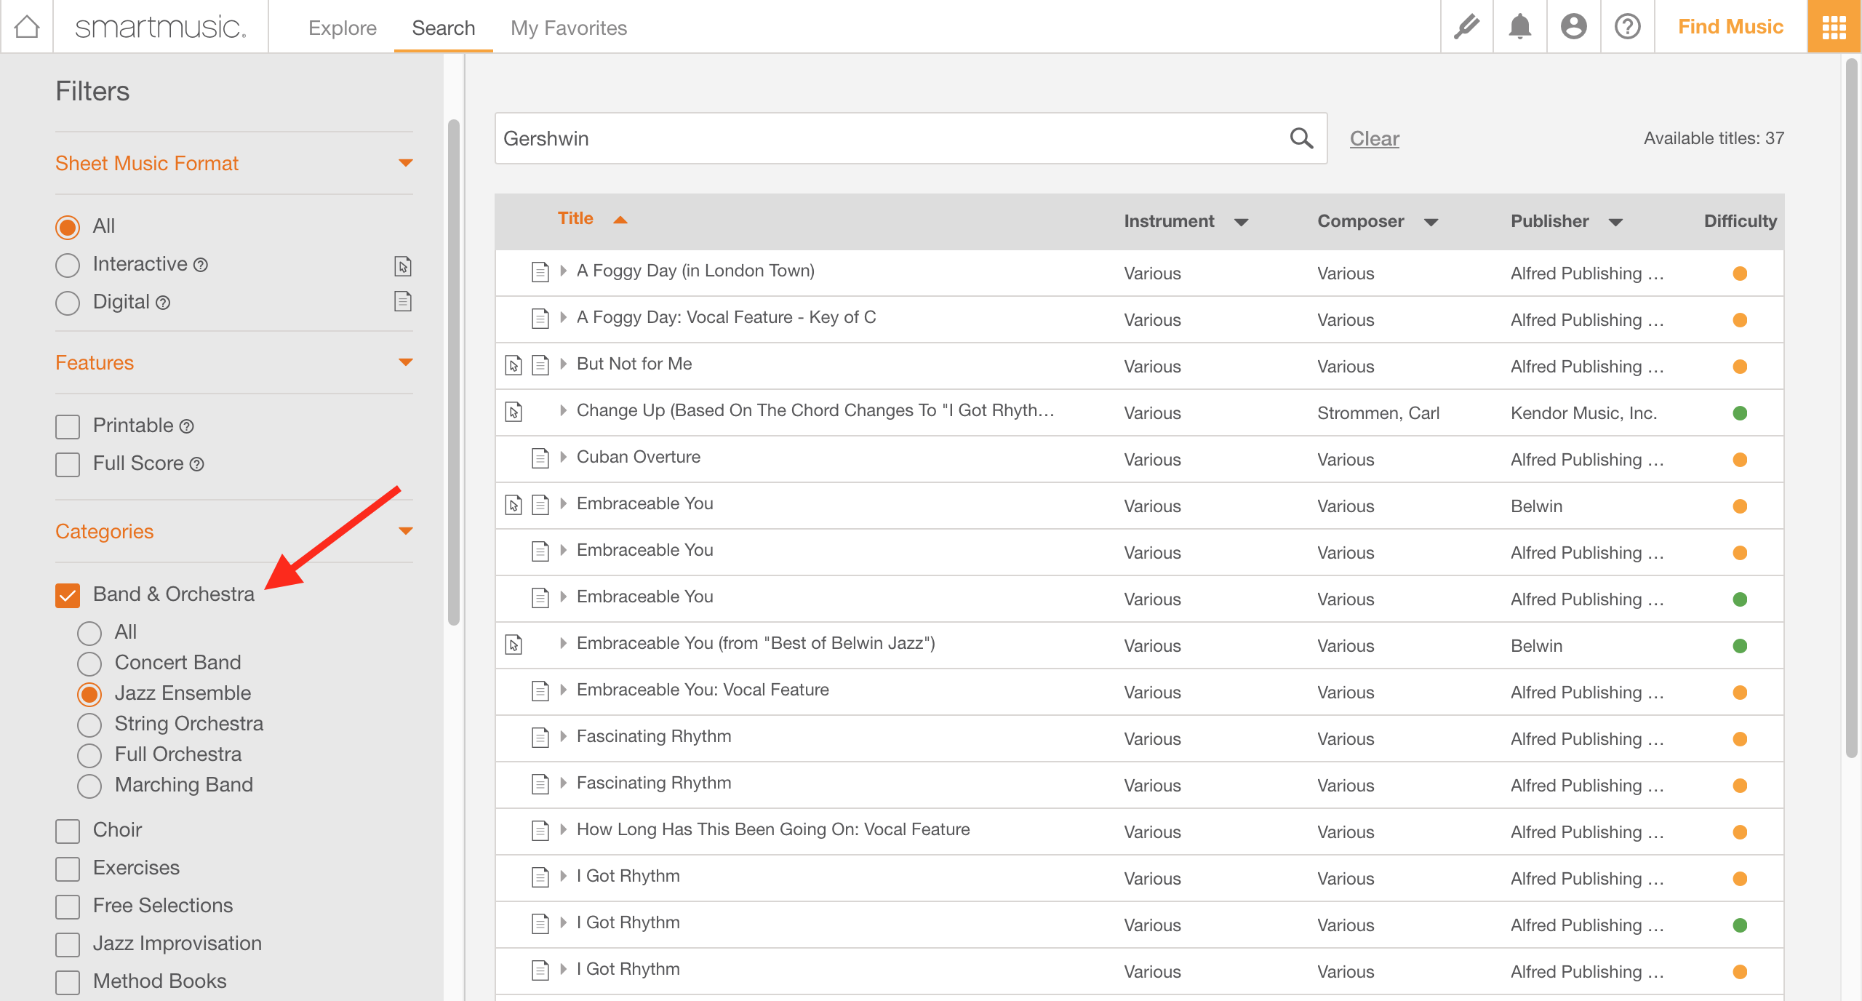Click the interactive icon on Change Up row

click(x=514, y=412)
